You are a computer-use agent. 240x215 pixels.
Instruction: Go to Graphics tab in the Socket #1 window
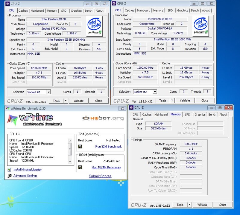click(x=76, y=11)
